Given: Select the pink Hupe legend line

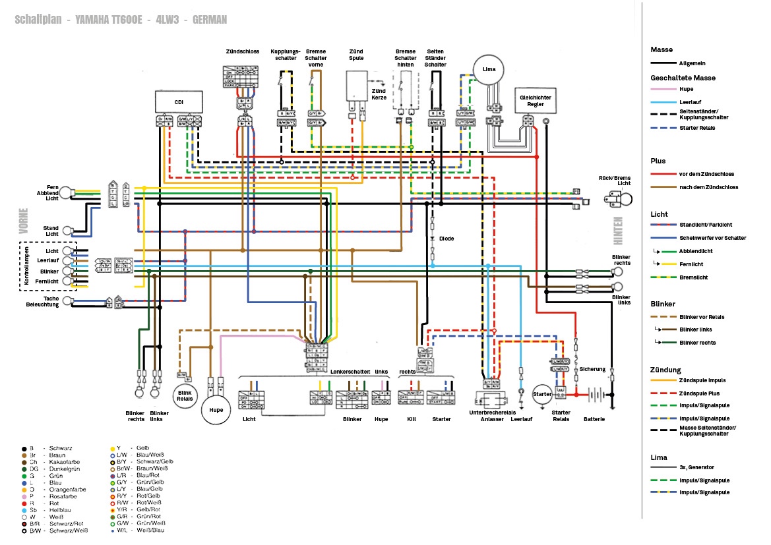Looking at the screenshot, I should [663, 89].
